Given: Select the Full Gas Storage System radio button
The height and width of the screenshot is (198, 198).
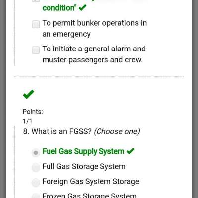Looking at the screenshot, I should click(36, 168).
